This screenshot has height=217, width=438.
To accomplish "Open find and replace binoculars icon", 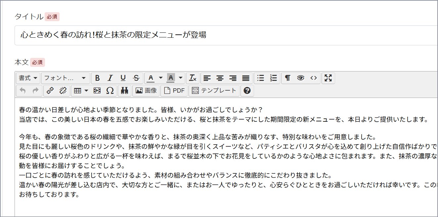I will [125, 91].
